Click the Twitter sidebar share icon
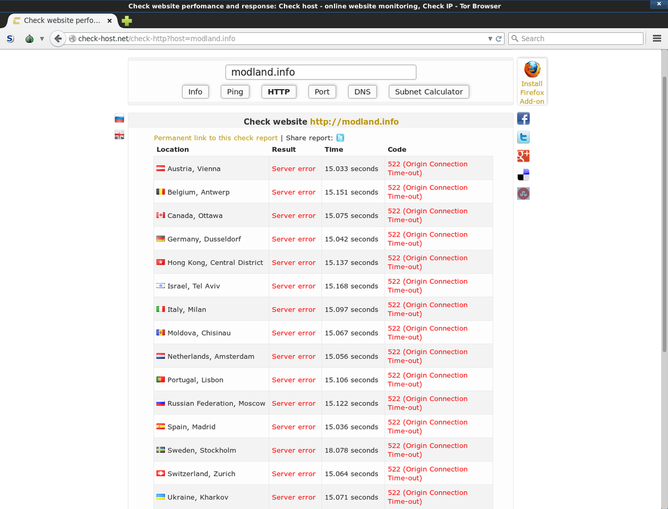Screen dimensions: 668x509 pos(523,137)
